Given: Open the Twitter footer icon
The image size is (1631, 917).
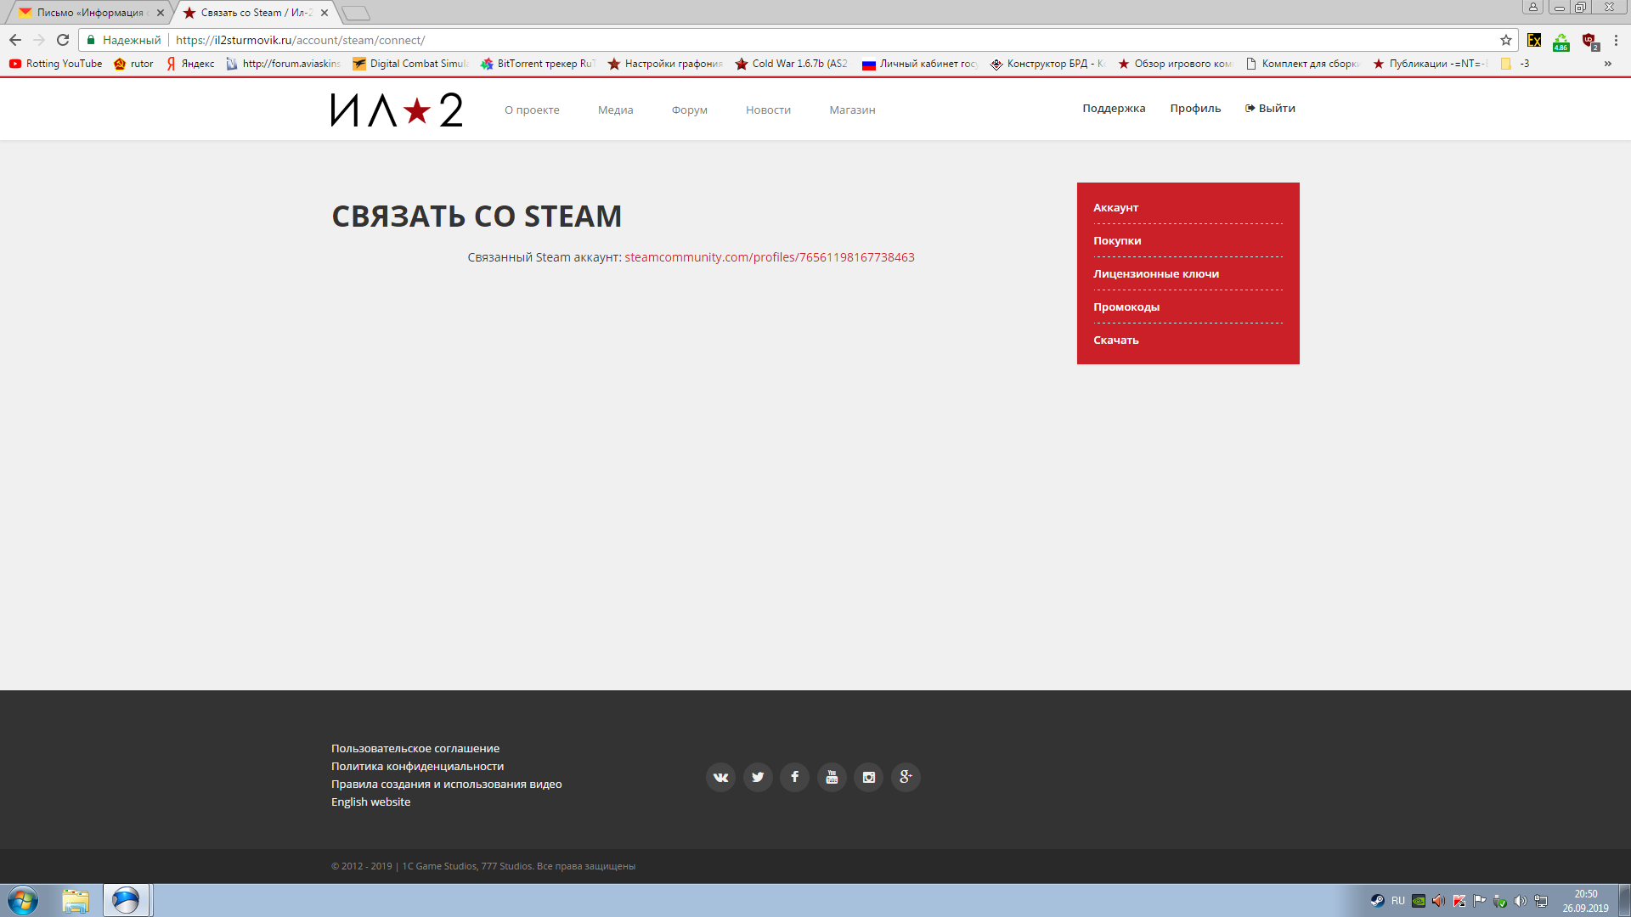Looking at the screenshot, I should click(x=758, y=777).
